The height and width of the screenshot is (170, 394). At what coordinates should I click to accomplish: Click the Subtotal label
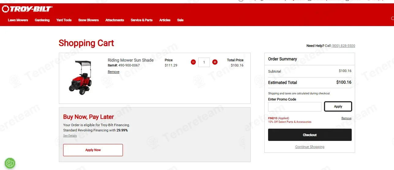click(275, 71)
